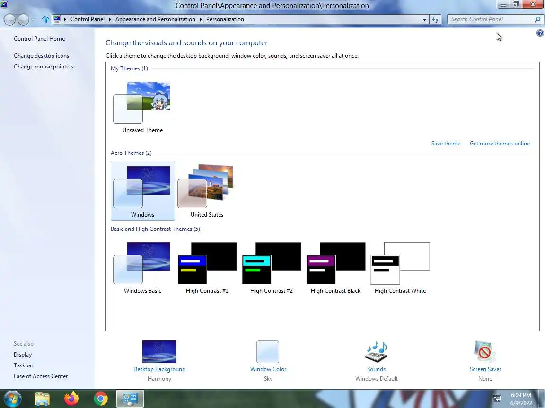This screenshot has height=408, width=545.
Task: Open the clock showing 6:09 PM
Action: 521,399
